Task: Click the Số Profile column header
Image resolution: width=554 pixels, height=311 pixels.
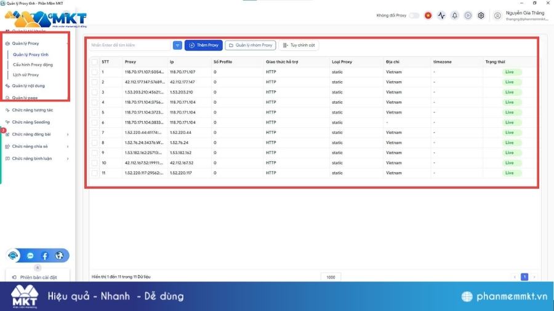Action: 223,61
